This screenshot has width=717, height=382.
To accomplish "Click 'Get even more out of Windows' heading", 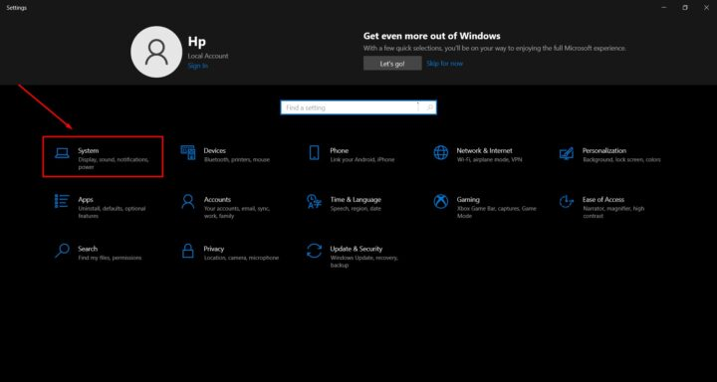I will [x=431, y=36].
